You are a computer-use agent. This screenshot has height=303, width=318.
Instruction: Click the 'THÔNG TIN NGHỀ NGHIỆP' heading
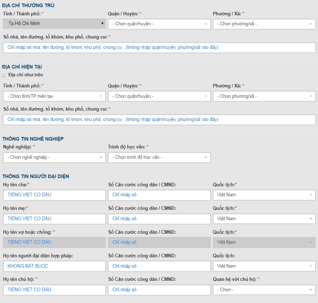pos(33,139)
